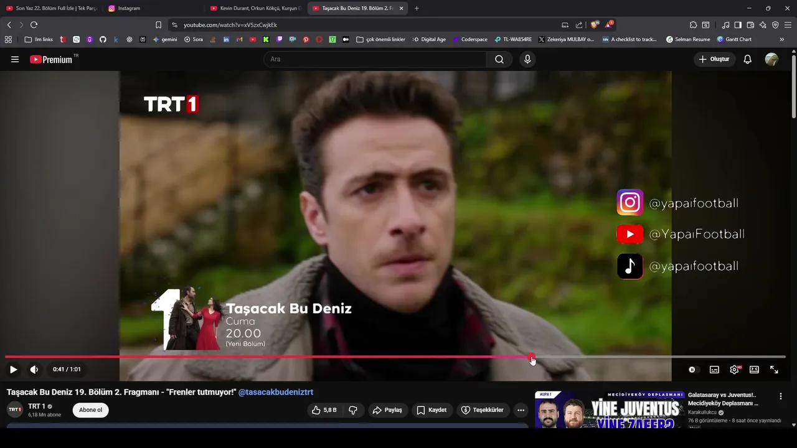Open Brave VPN shield icon
797x448 pixels.
tap(775, 25)
